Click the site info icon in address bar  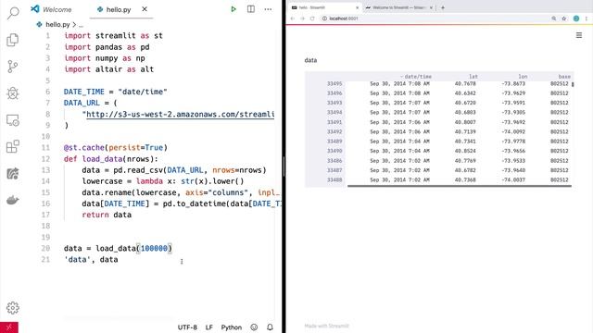[x=324, y=18]
